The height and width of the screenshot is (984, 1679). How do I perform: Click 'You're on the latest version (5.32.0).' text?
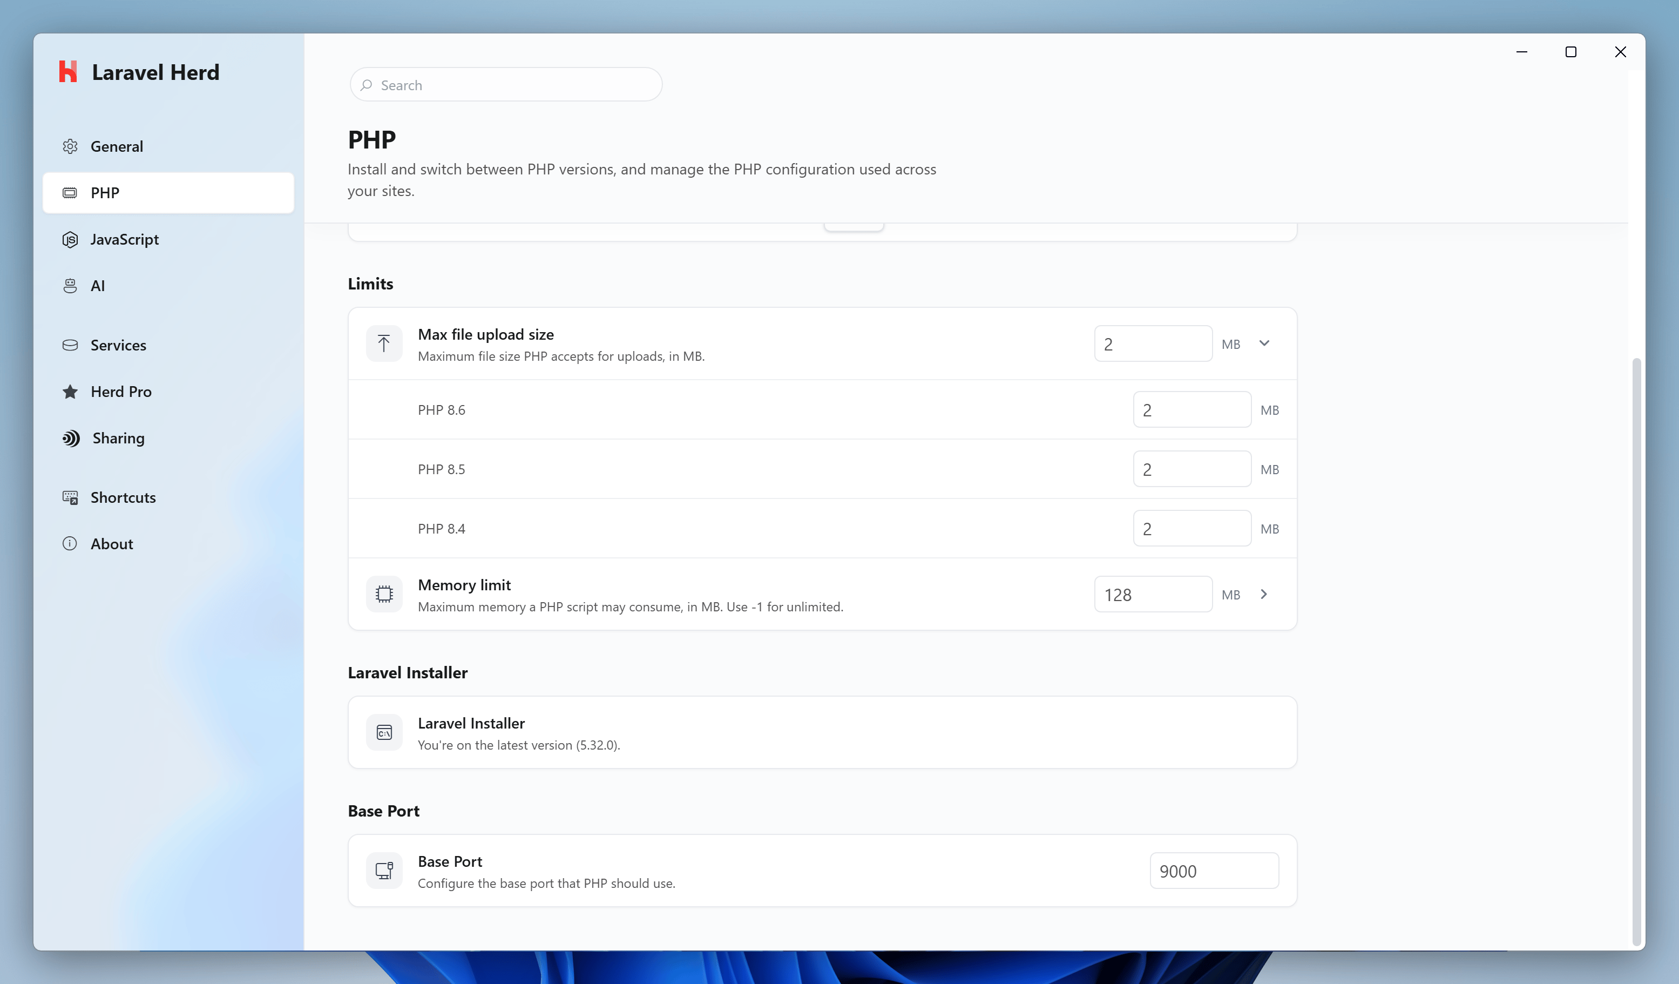coord(518,745)
